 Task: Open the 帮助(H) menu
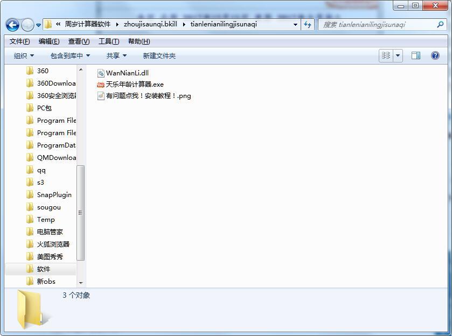click(x=139, y=41)
